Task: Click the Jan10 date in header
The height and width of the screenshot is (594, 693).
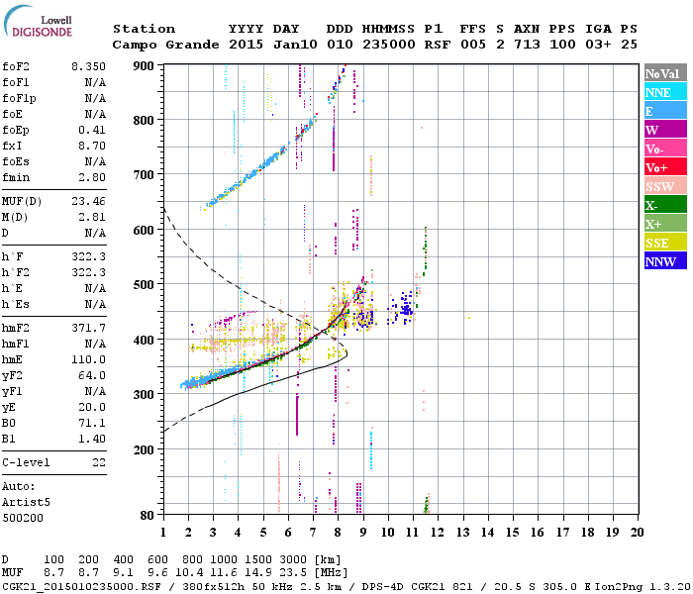Action: [295, 45]
